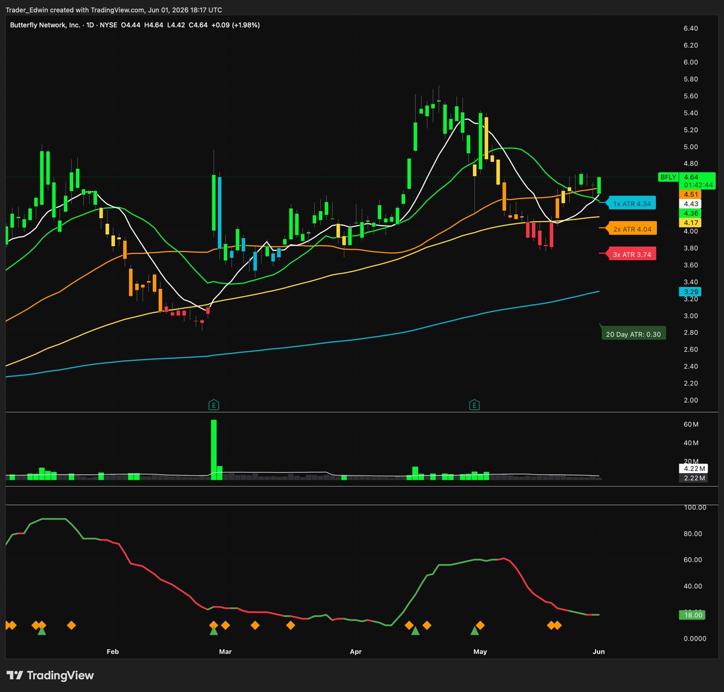Image resolution: width=724 pixels, height=692 pixels.
Task: Click the current price label 4.64
Action: (x=691, y=177)
